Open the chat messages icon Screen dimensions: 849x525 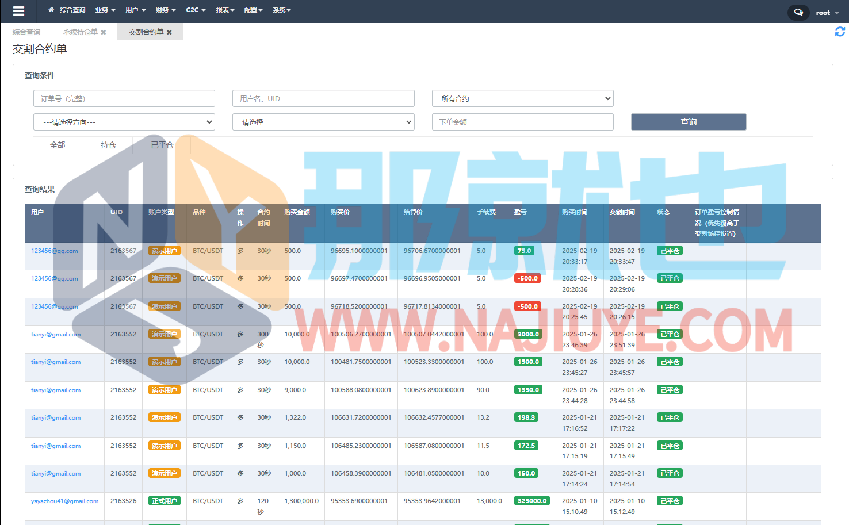(x=798, y=12)
